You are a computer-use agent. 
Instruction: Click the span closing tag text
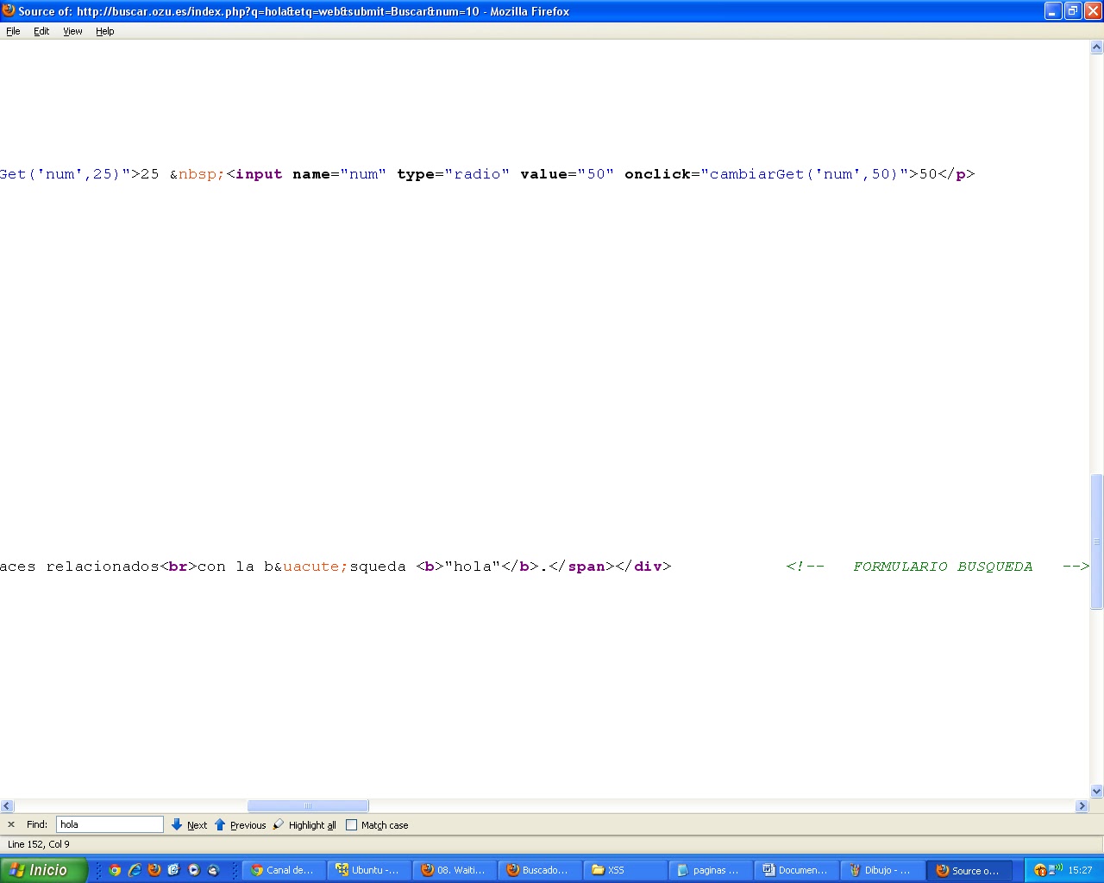click(581, 567)
